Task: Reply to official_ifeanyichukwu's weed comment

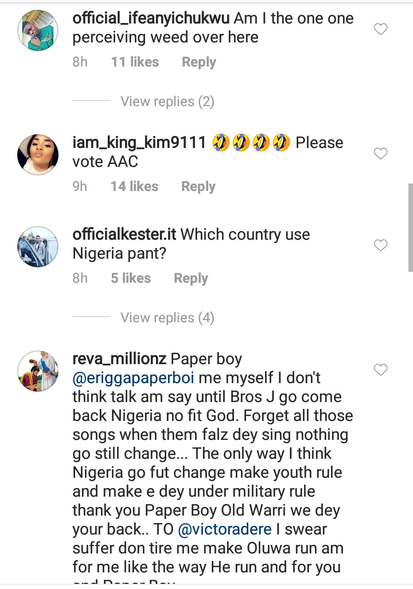Action: [x=198, y=62]
